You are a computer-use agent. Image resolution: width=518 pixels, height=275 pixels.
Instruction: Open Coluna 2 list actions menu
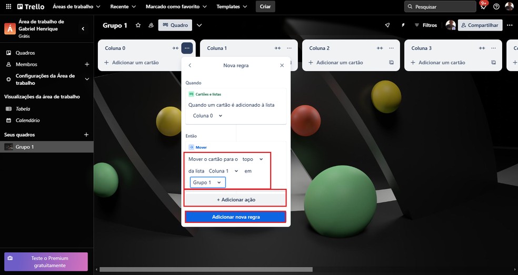coord(392,48)
